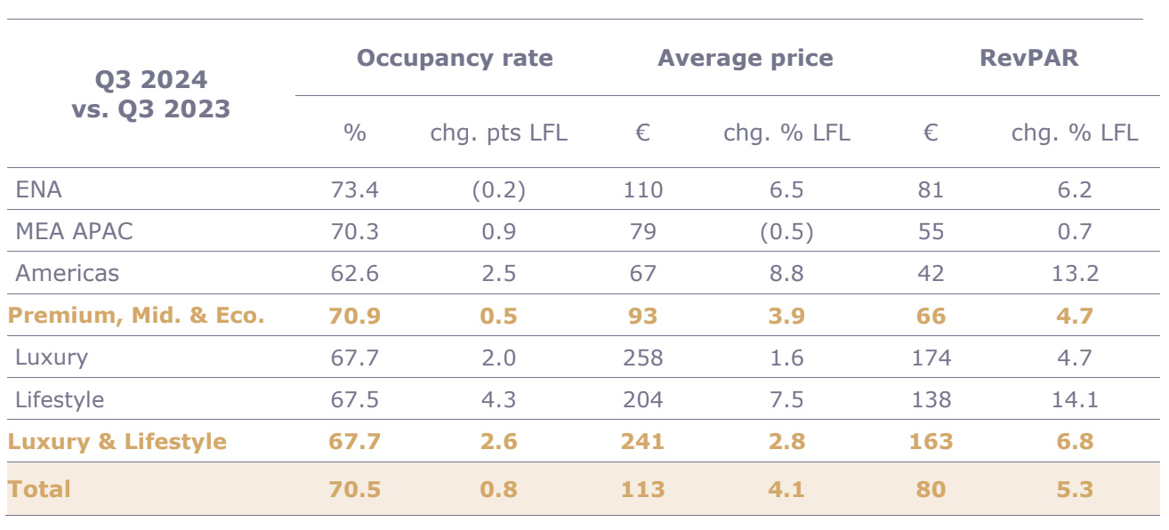The width and height of the screenshot is (1169, 530).
Task: Click the Lifestyle row label
Action: (x=60, y=399)
